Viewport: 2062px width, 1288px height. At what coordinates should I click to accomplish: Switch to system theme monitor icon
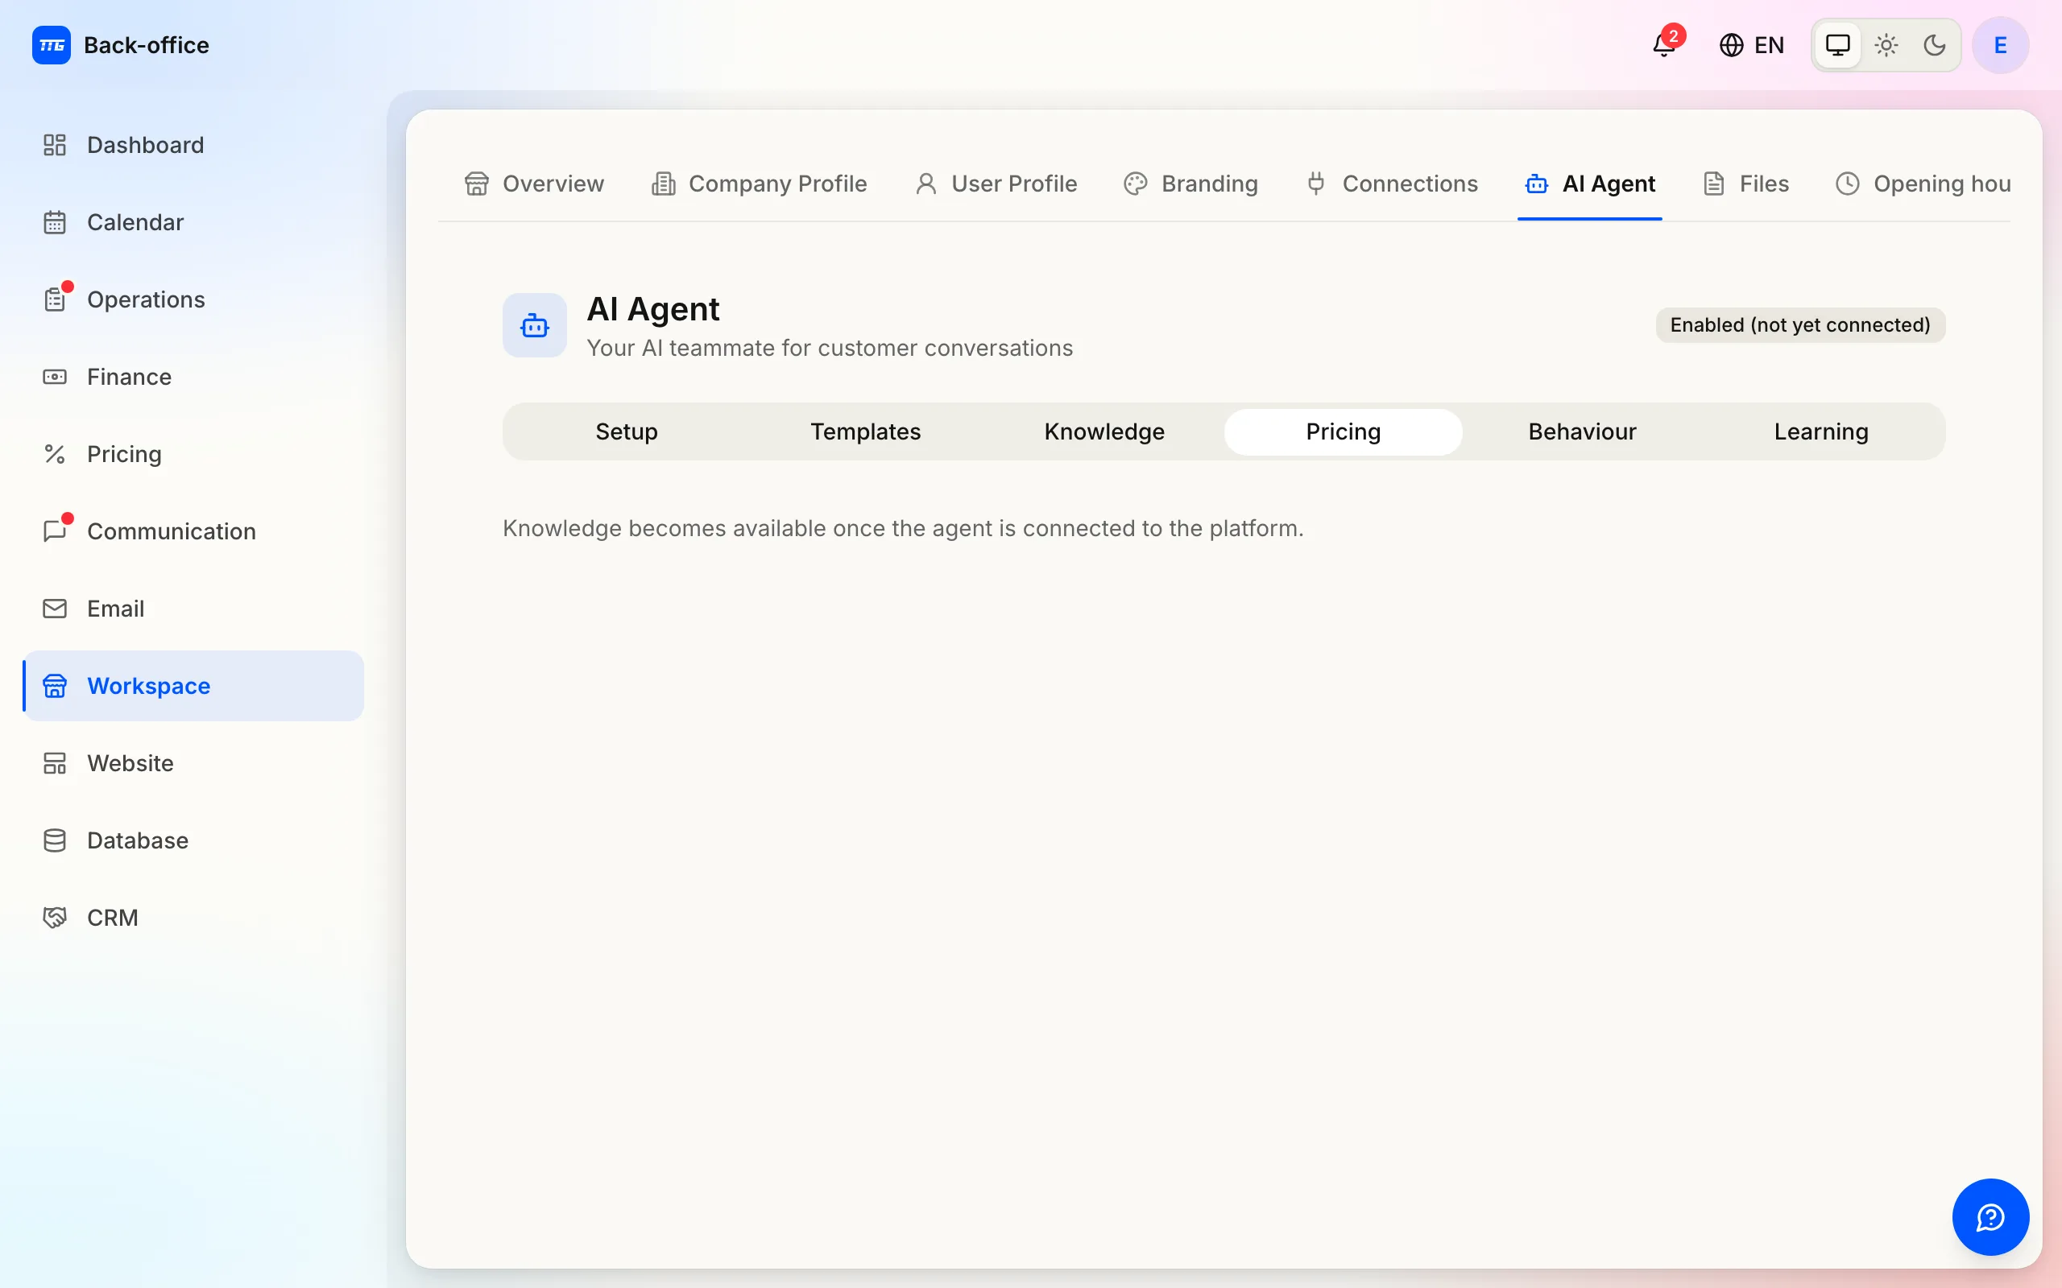coord(1837,45)
